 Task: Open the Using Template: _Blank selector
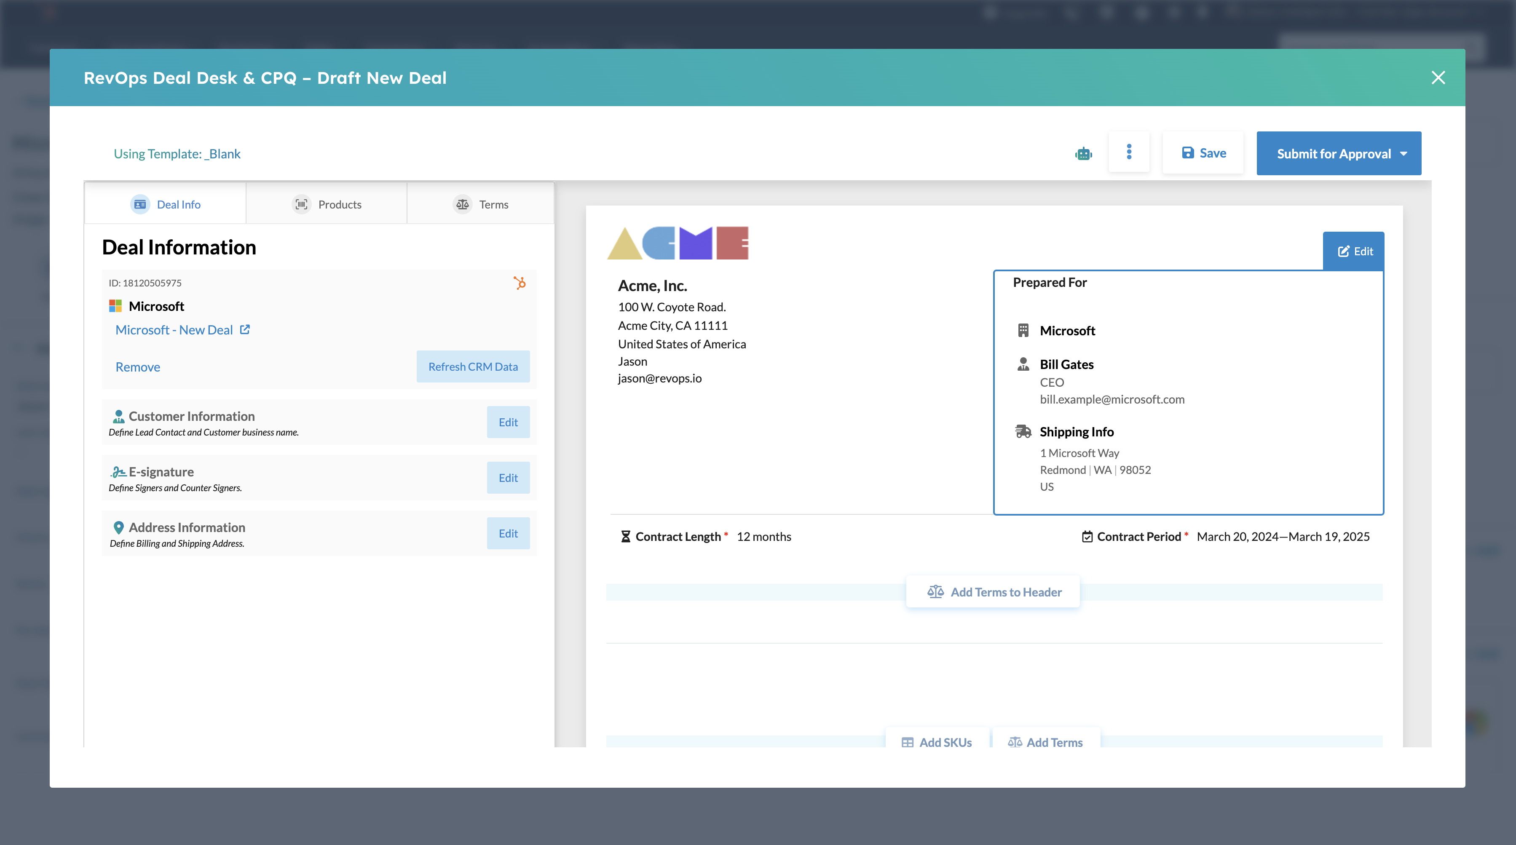point(177,154)
